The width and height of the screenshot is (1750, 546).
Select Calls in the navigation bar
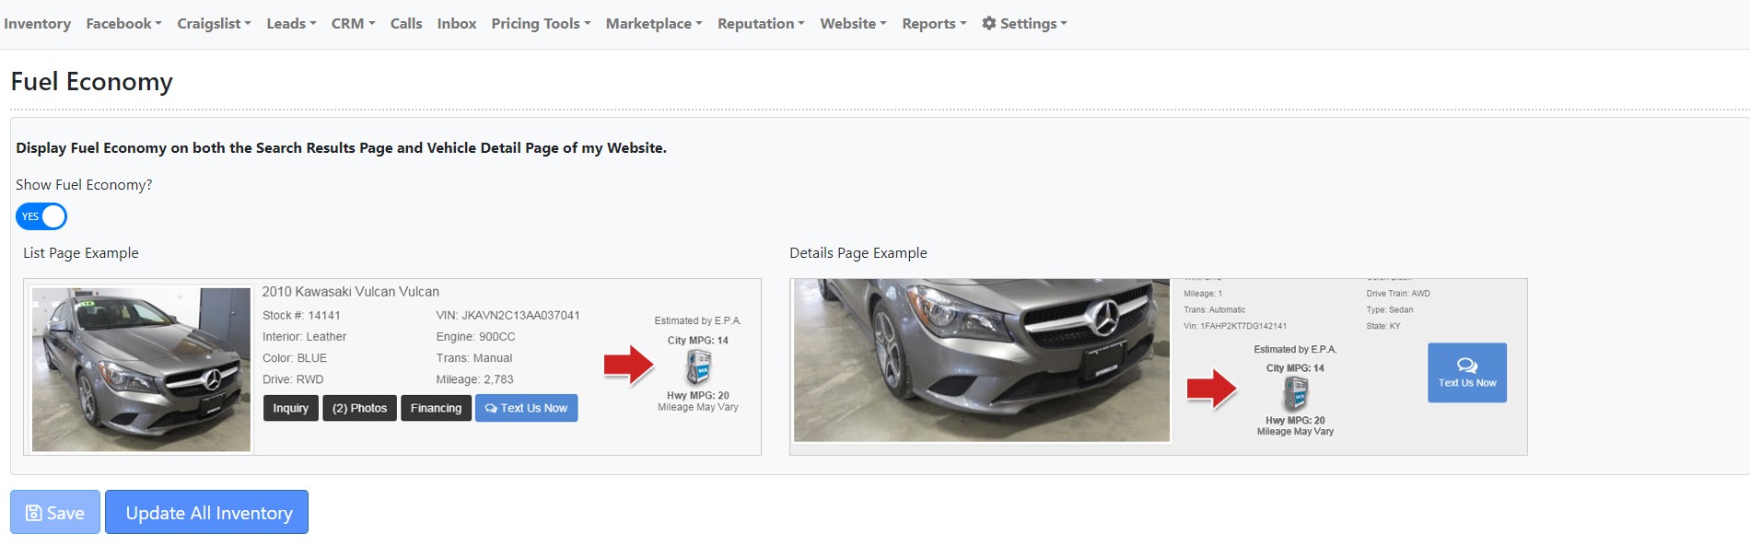click(x=405, y=23)
